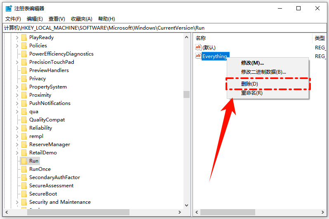
Task: Click the ReserveManager folder icon
Action: click(24, 144)
